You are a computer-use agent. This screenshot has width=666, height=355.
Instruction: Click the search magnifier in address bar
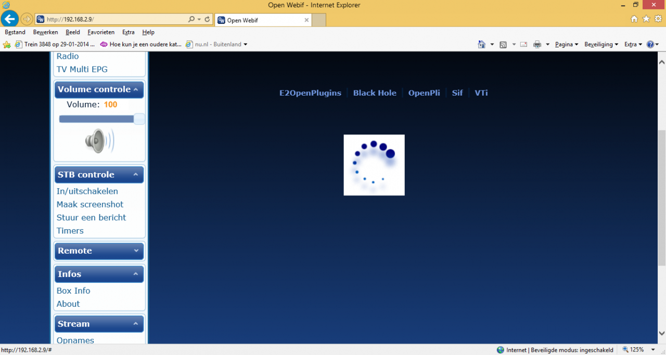(191, 19)
